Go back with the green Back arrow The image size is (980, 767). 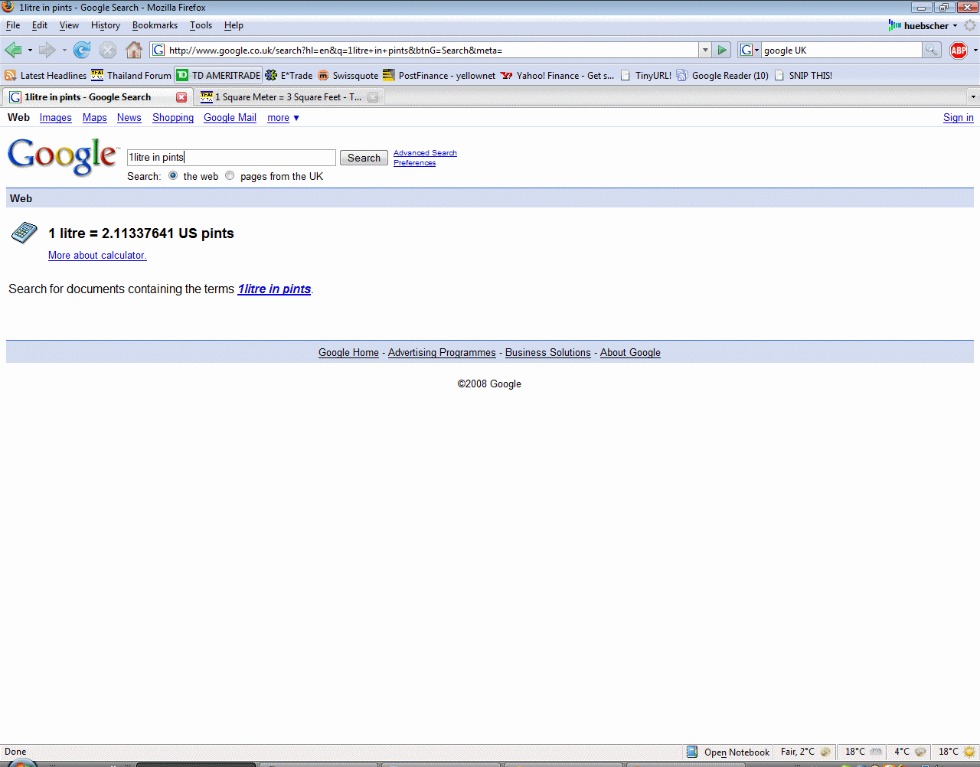tap(13, 51)
